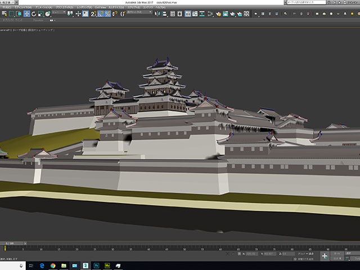Toggle Angle Snap in toolbar

(100, 13)
